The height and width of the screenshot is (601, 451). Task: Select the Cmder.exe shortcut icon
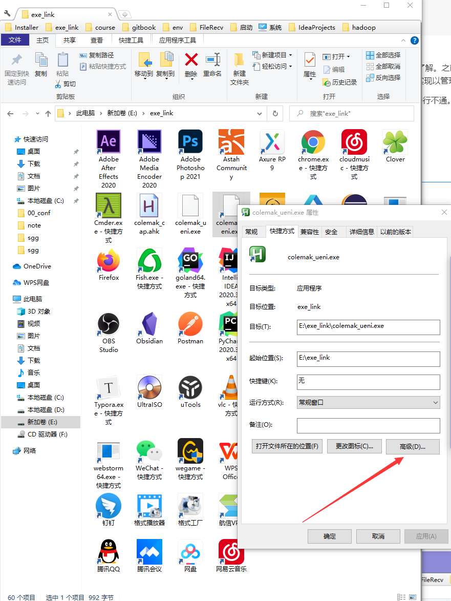coord(109,205)
